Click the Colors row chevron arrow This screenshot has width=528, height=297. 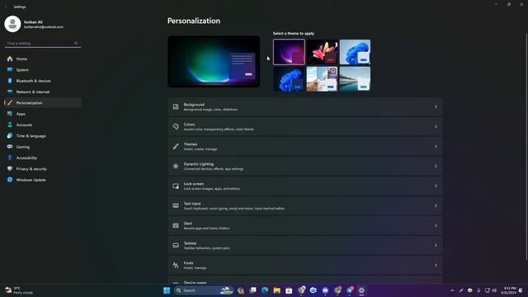click(435, 126)
